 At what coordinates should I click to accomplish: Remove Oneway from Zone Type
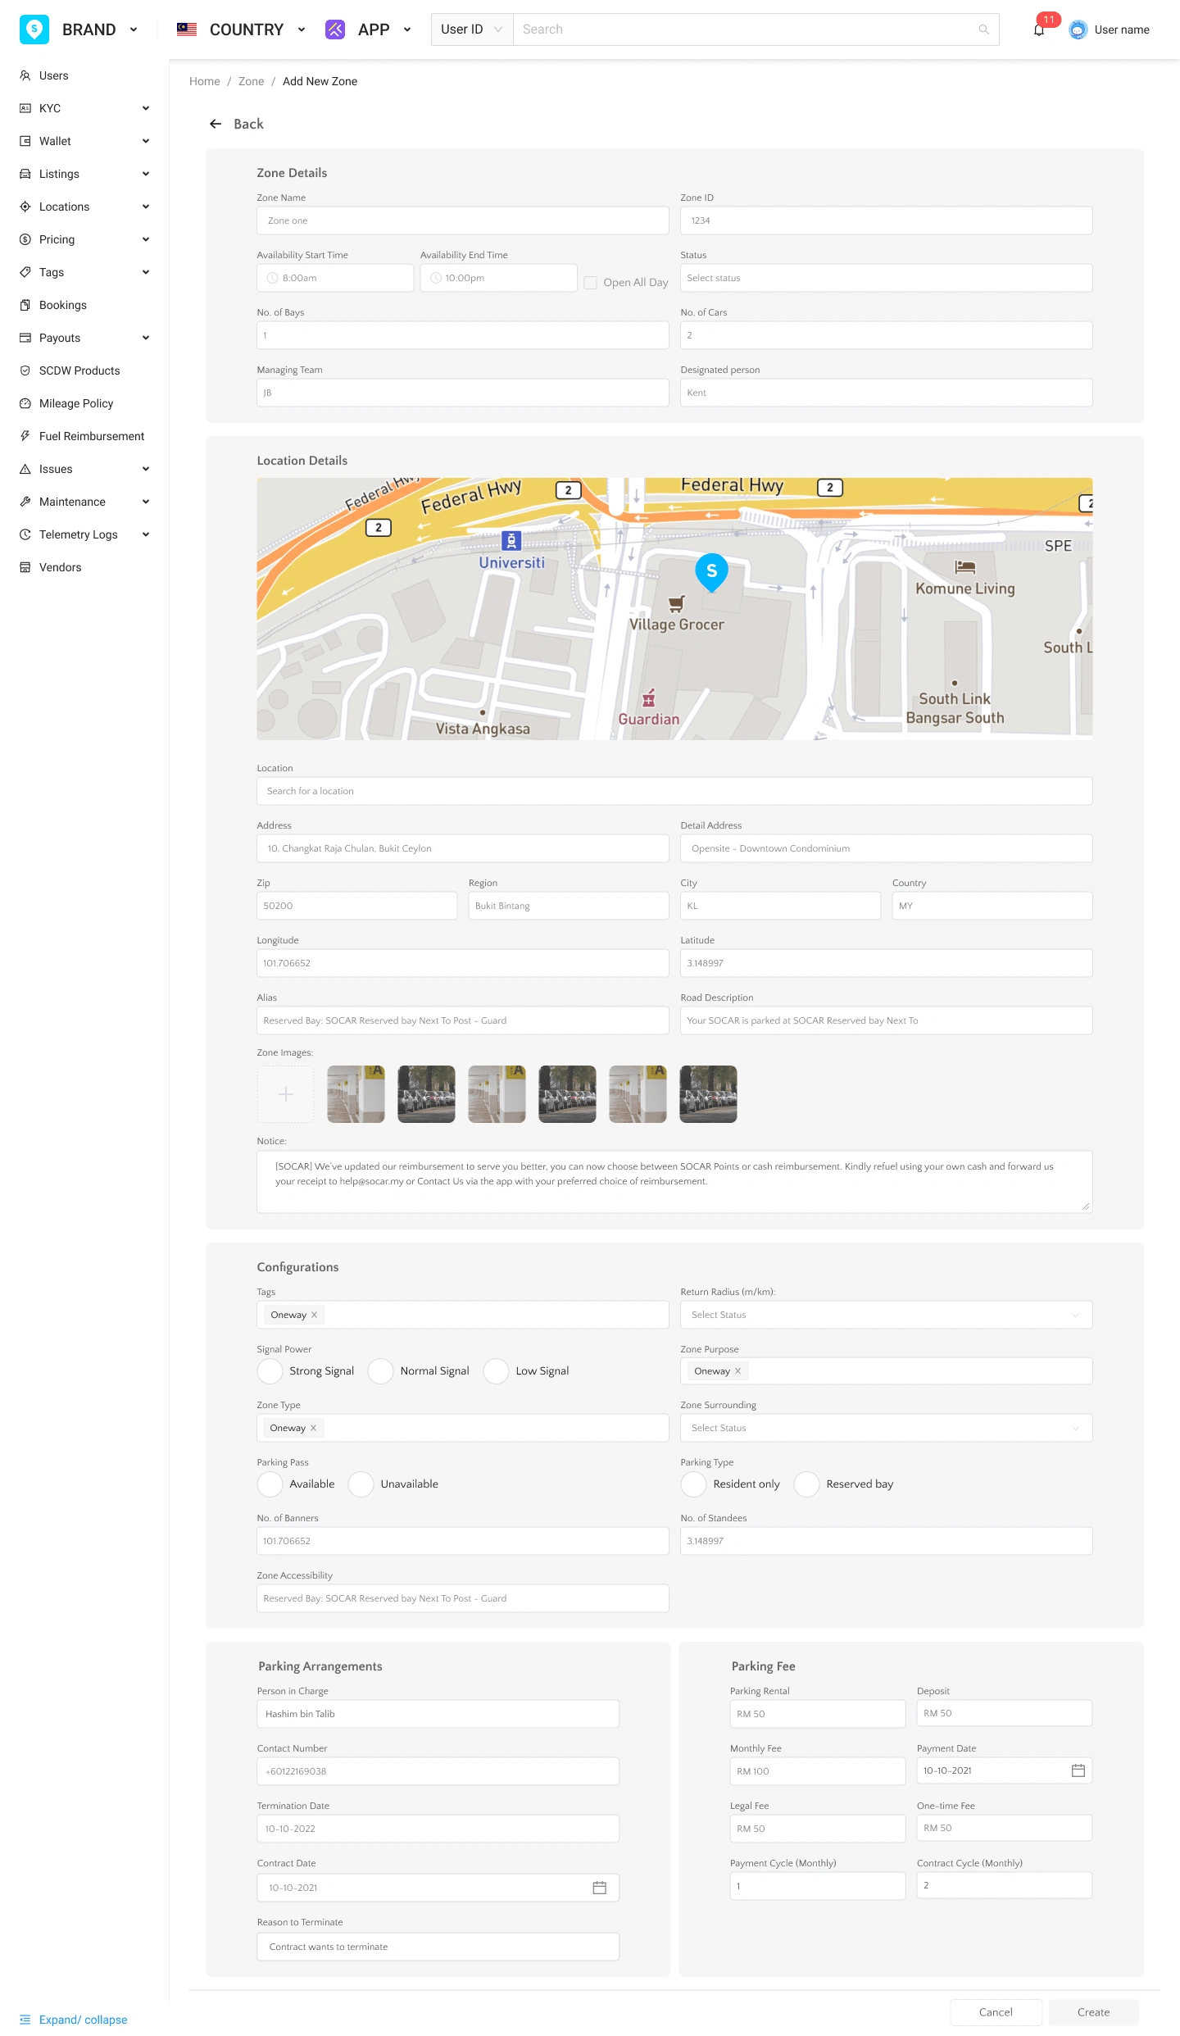(313, 1428)
